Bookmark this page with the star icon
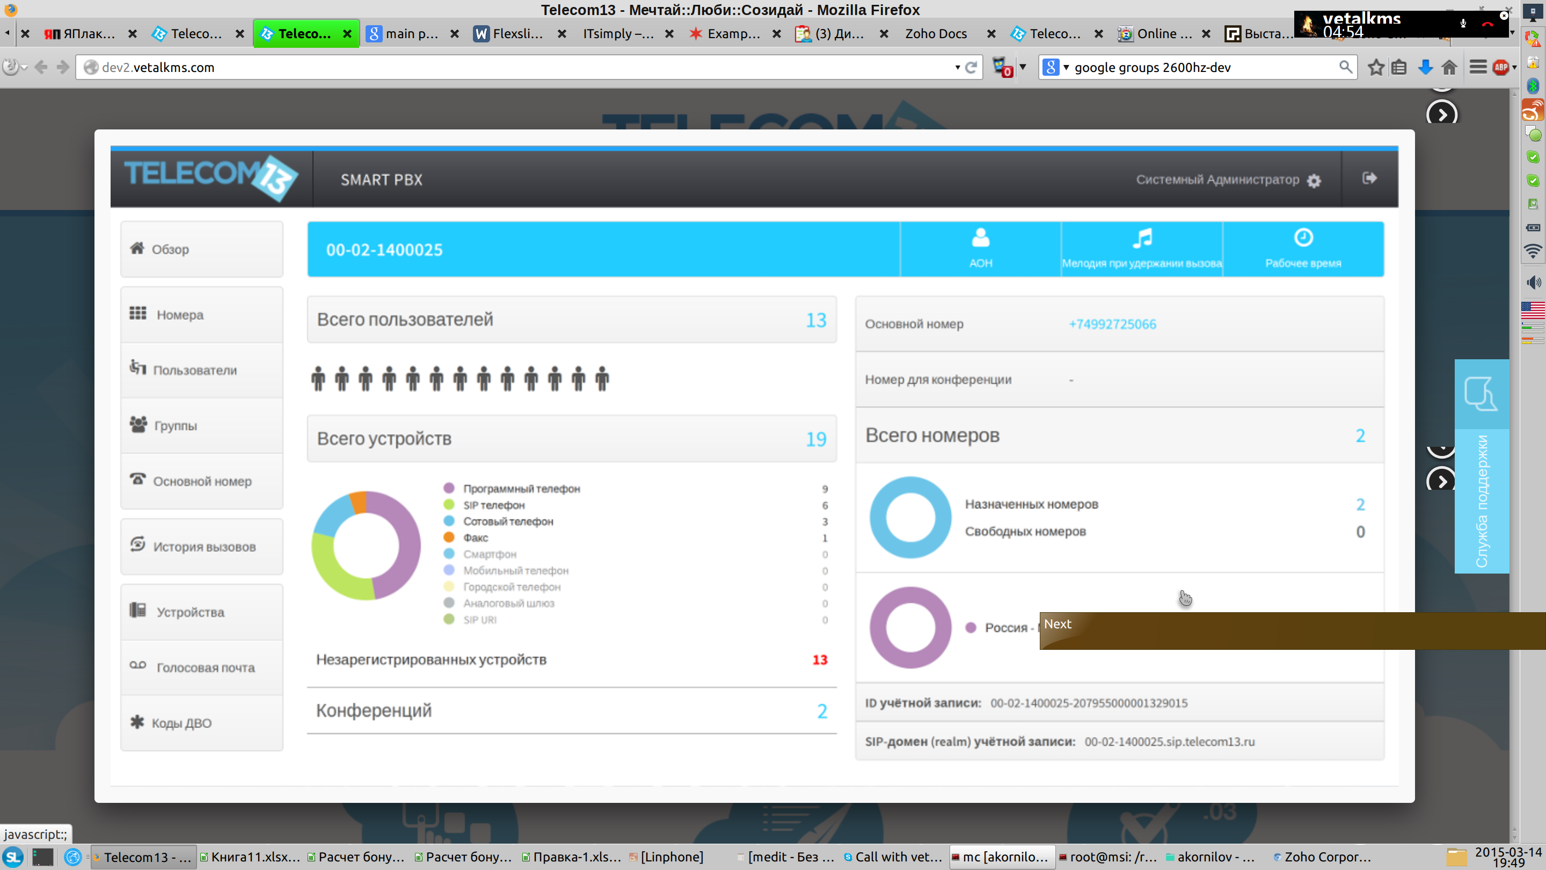 click(1375, 67)
